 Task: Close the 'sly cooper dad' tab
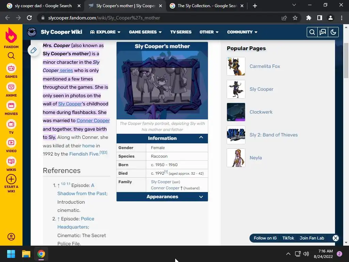[79, 6]
